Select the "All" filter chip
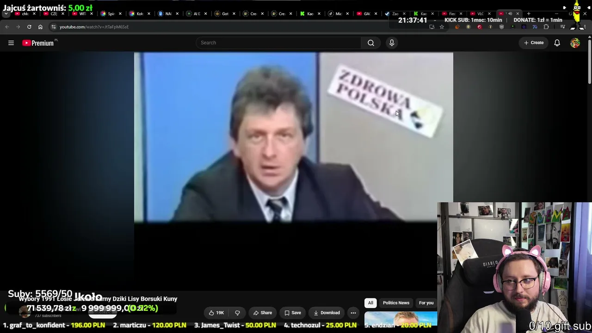 [x=370, y=303]
